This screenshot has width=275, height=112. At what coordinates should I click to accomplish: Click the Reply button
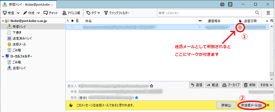[x=196, y=85]
